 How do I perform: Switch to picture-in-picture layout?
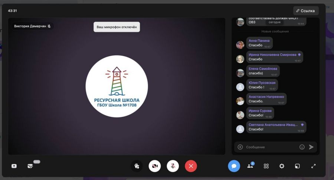297,166
